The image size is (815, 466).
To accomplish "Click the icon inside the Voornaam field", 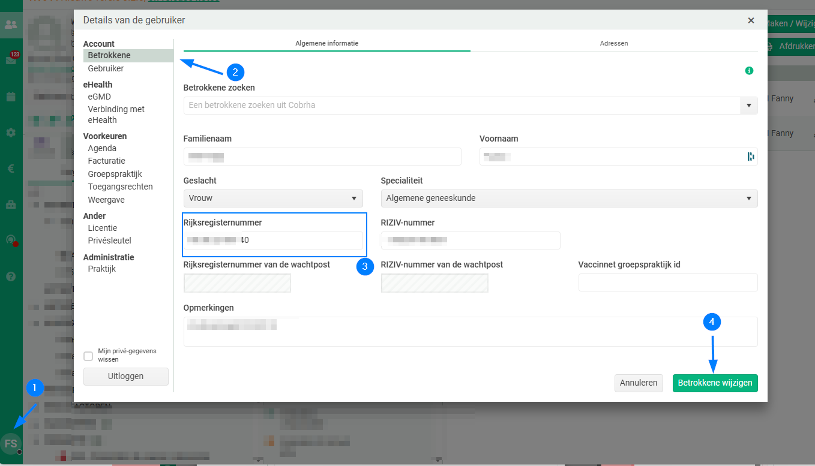I will 750,157.
